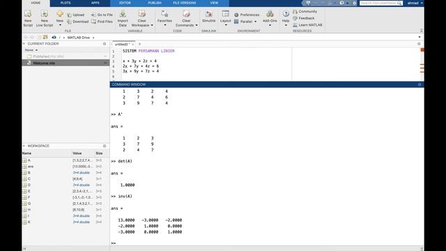This screenshot has width=446, height=251.
Task: Open CURRENT FOLDER panel actions menu
Action: pyautogui.click(x=105, y=44)
